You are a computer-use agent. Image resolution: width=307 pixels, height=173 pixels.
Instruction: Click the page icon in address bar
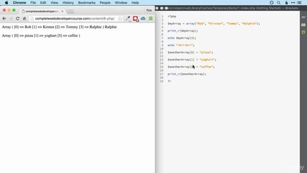point(32,18)
